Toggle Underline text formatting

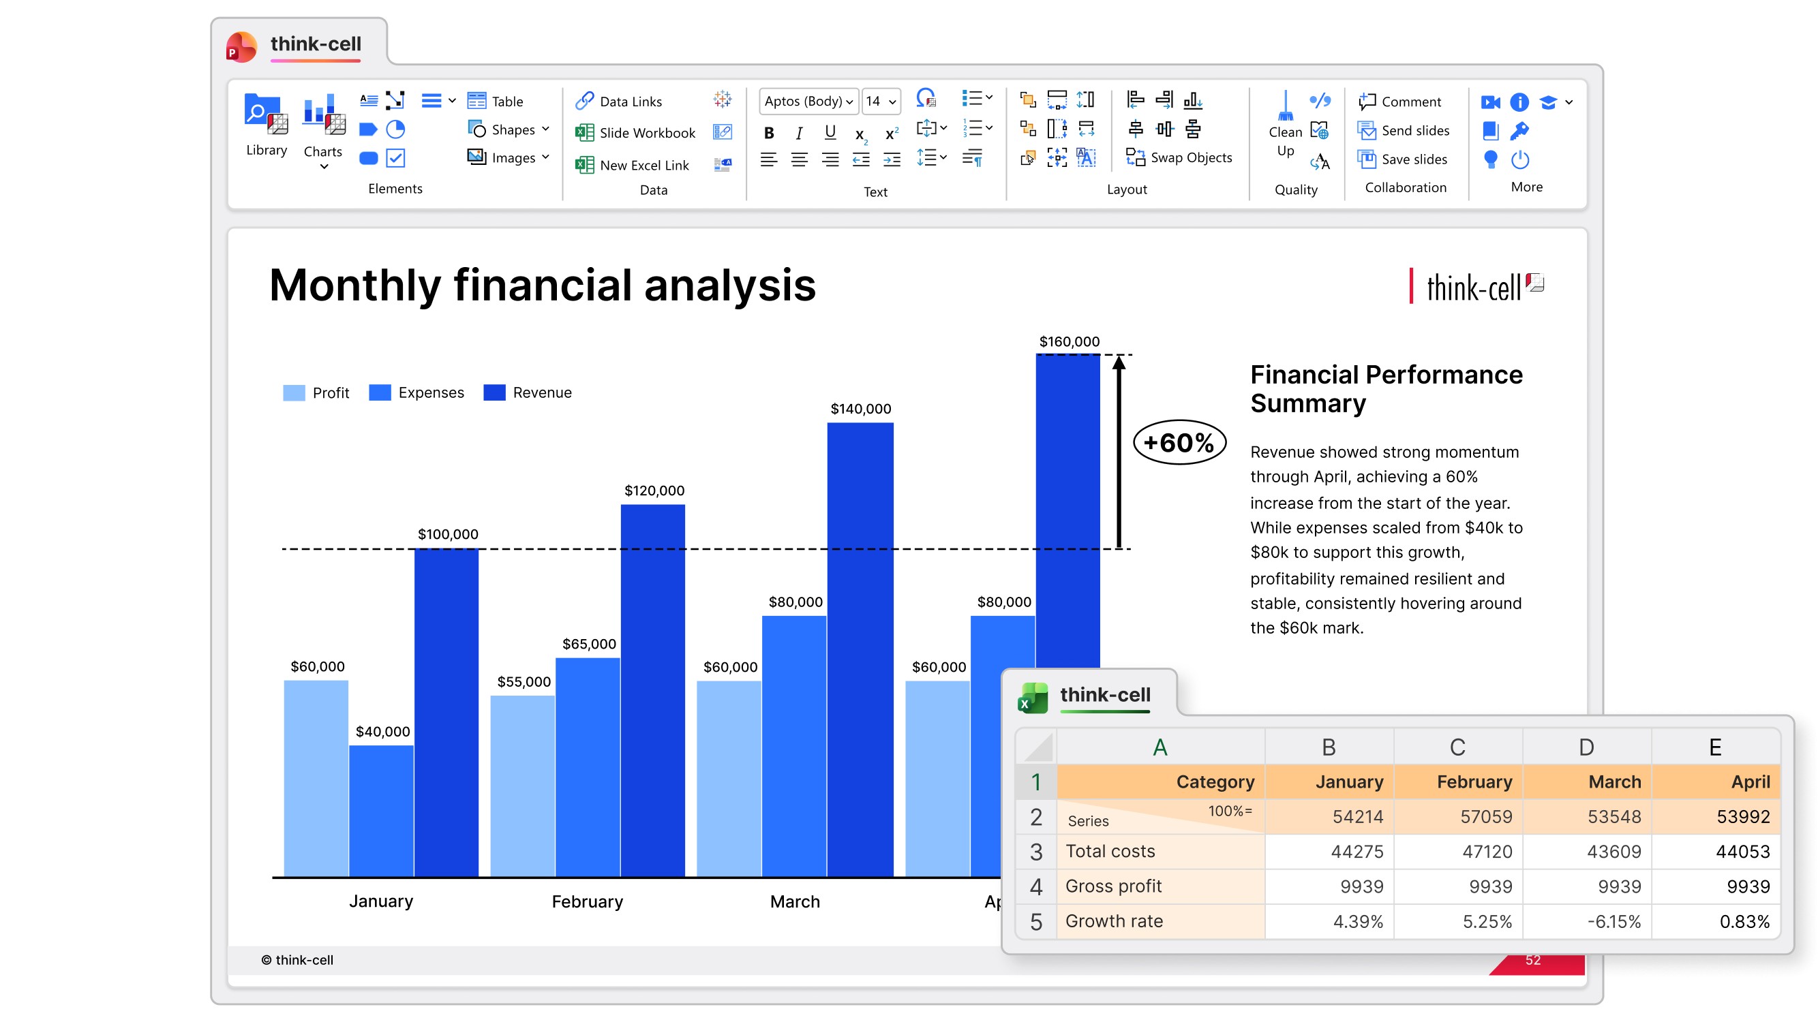coord(830,133)
